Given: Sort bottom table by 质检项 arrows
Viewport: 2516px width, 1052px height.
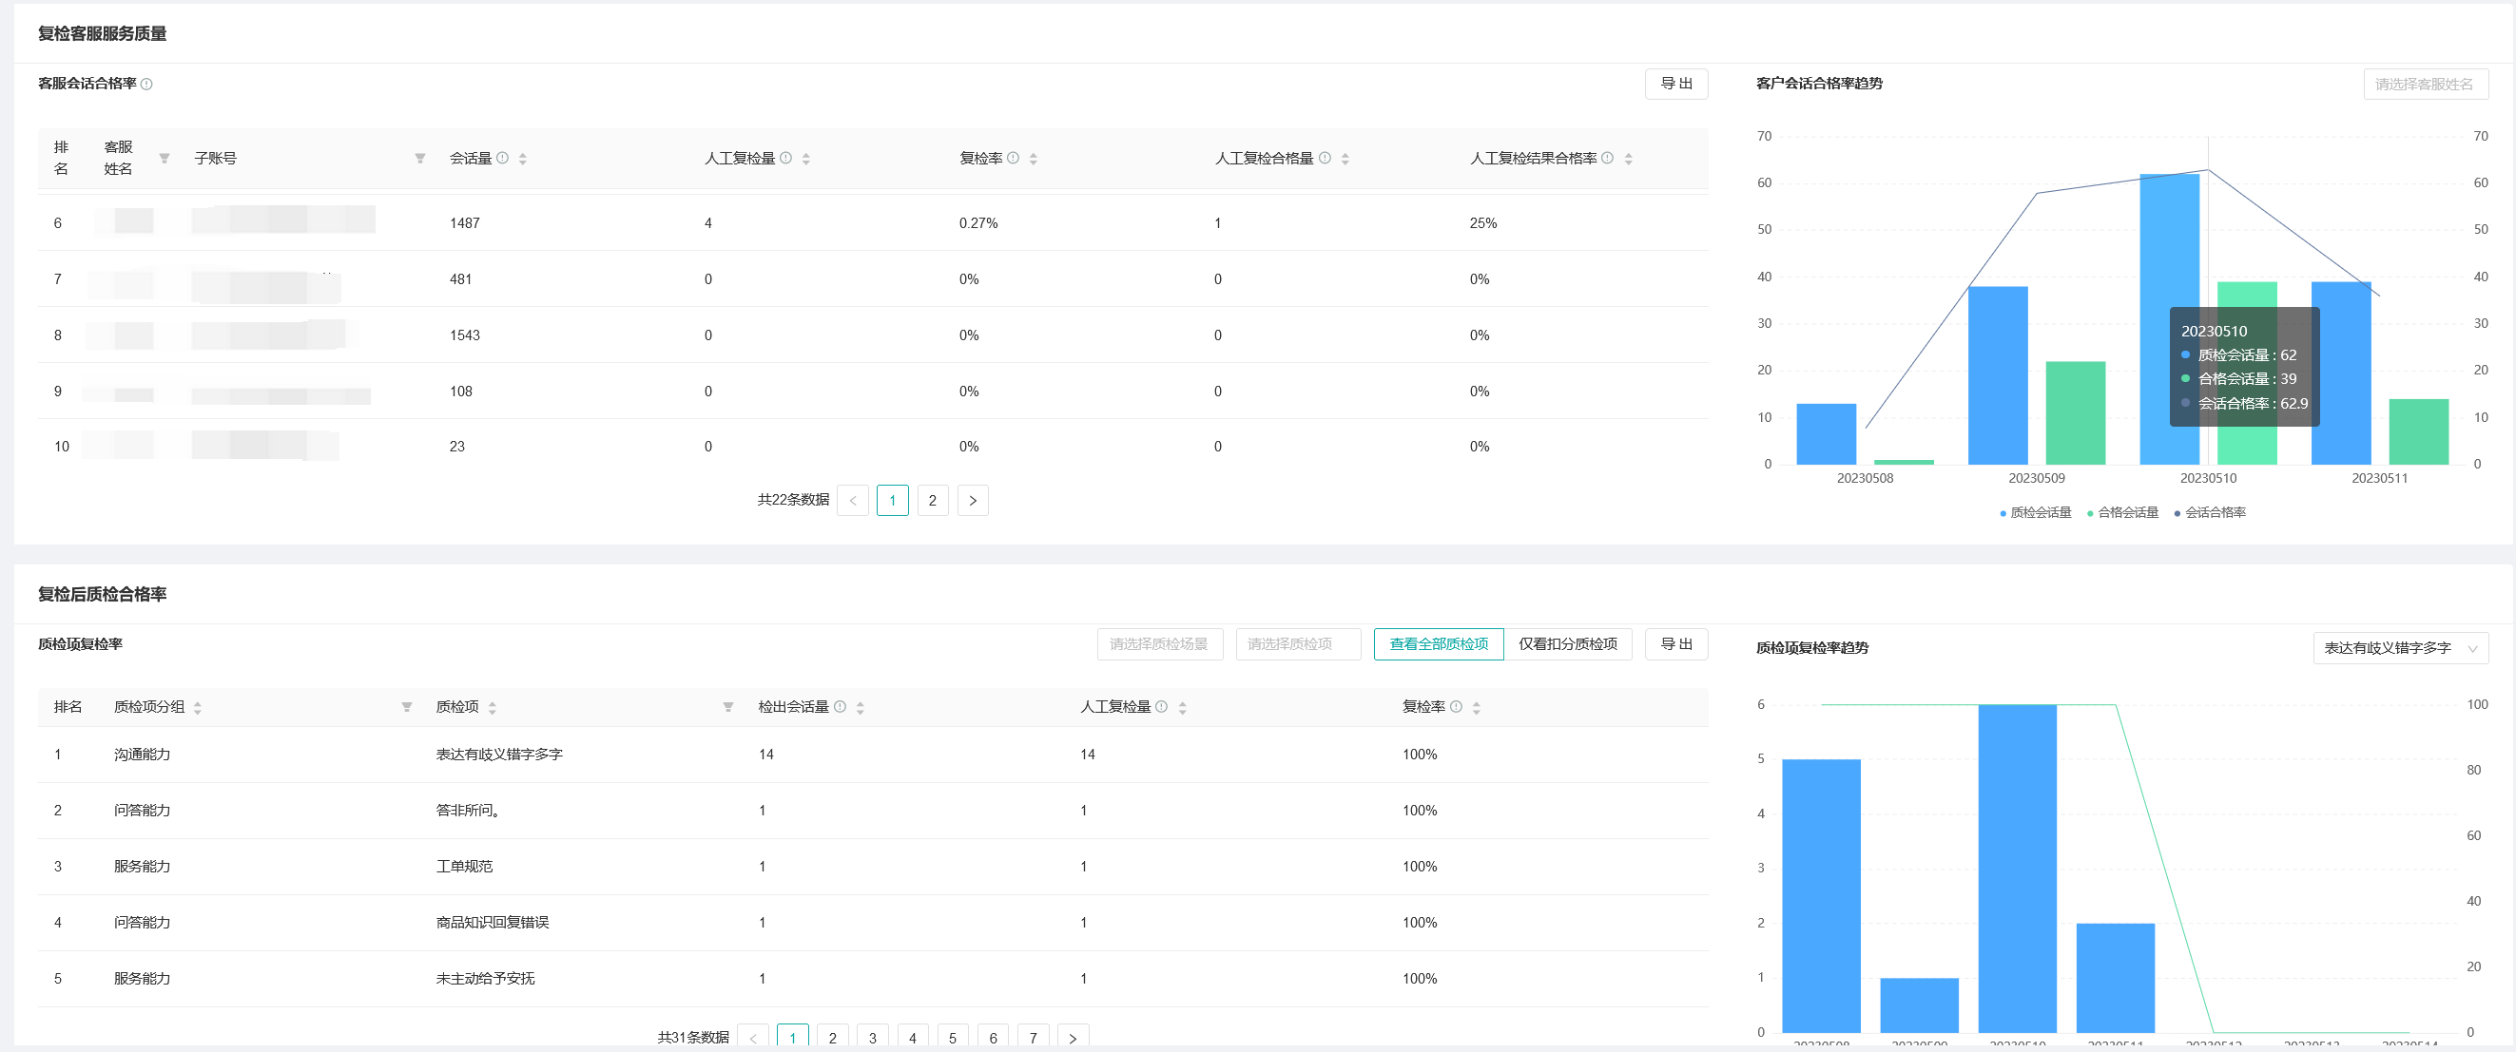Looking at the screenshot, I should pyautogui.click(x=493, y=708).
